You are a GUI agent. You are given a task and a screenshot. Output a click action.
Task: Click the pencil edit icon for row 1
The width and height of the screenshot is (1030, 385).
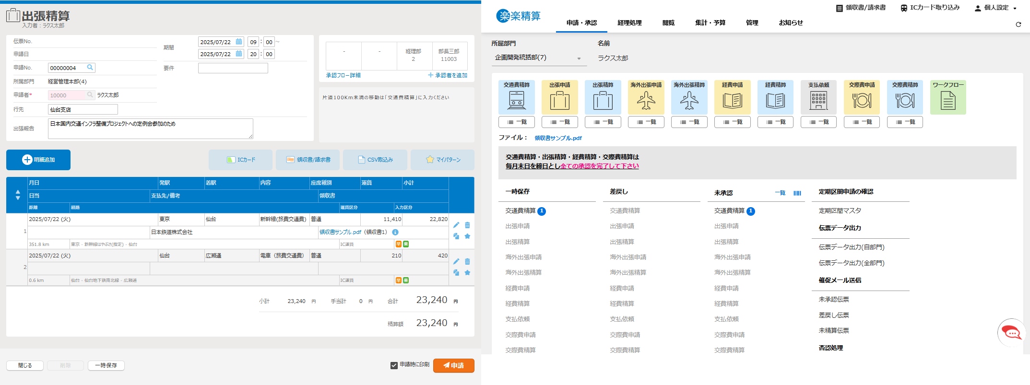pos(456,225)
